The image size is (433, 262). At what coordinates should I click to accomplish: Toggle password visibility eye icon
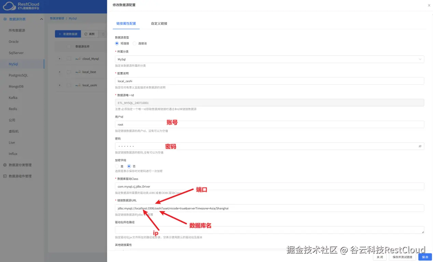click(420, 146)
